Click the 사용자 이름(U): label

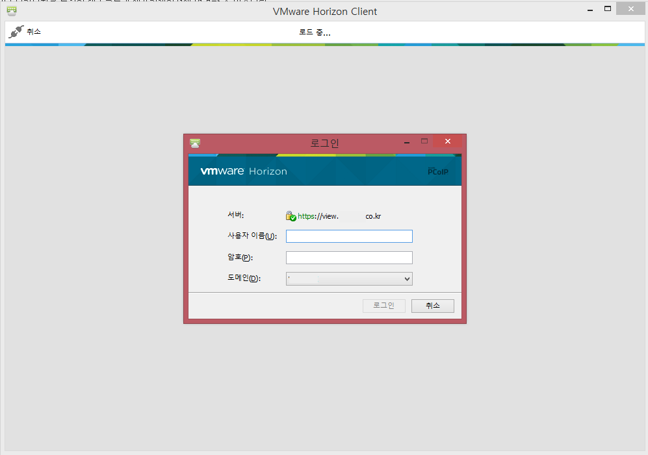click(x=252, y=236)
